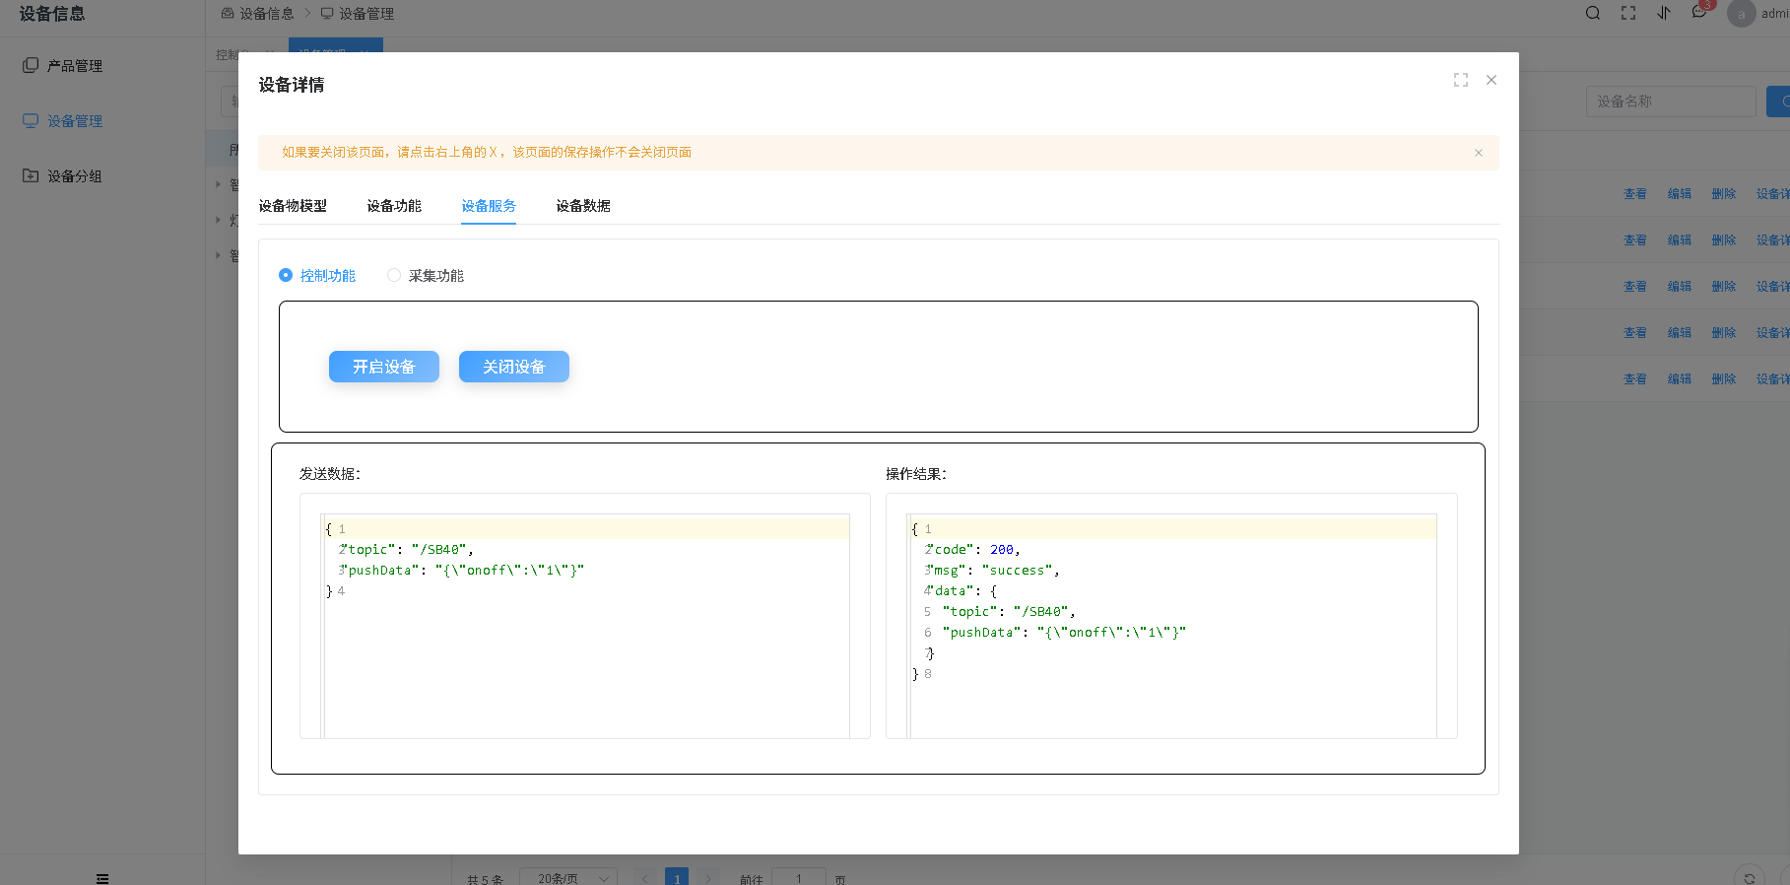The height and width of the screenshot is (885, 1790).
Task: Open the 设备数据 tab
Action: coord(583,206)
